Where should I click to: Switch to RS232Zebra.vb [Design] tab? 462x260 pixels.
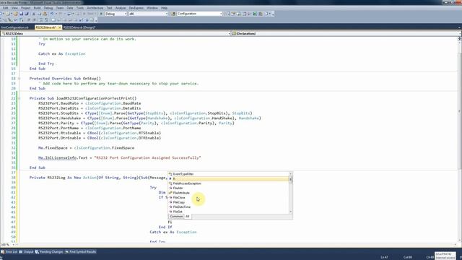79,27
